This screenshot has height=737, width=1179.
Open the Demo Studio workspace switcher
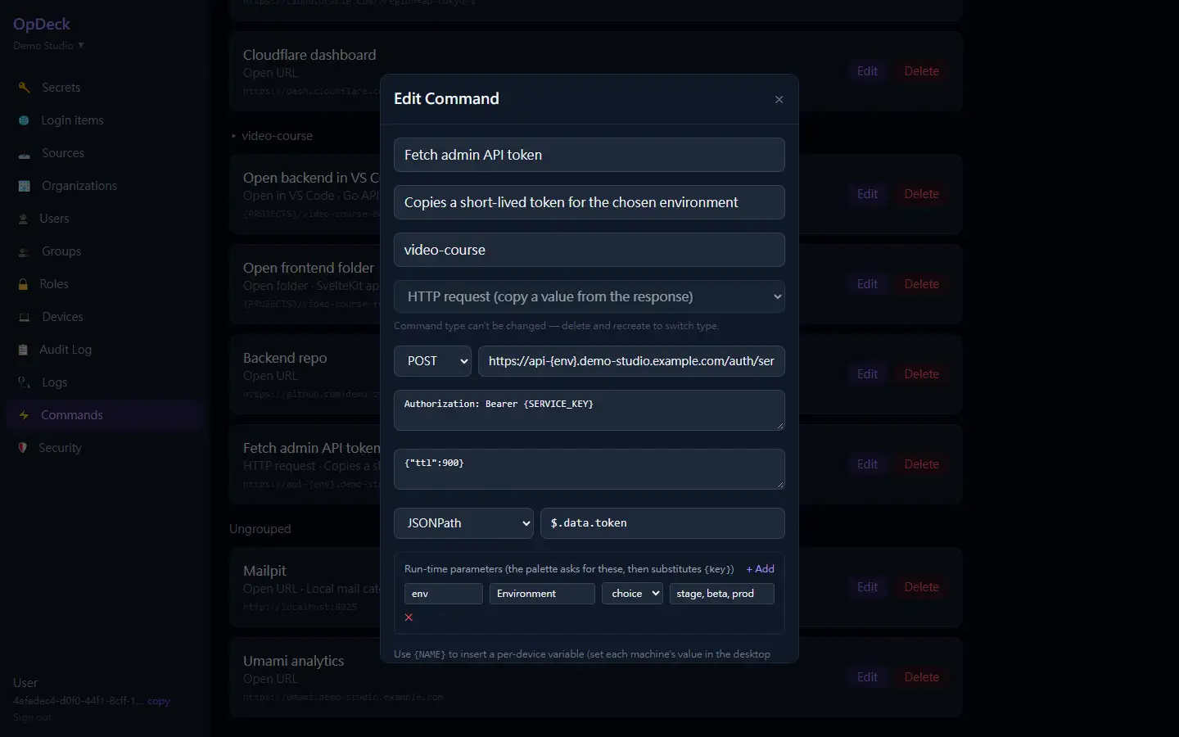click(x=48, y=46)
